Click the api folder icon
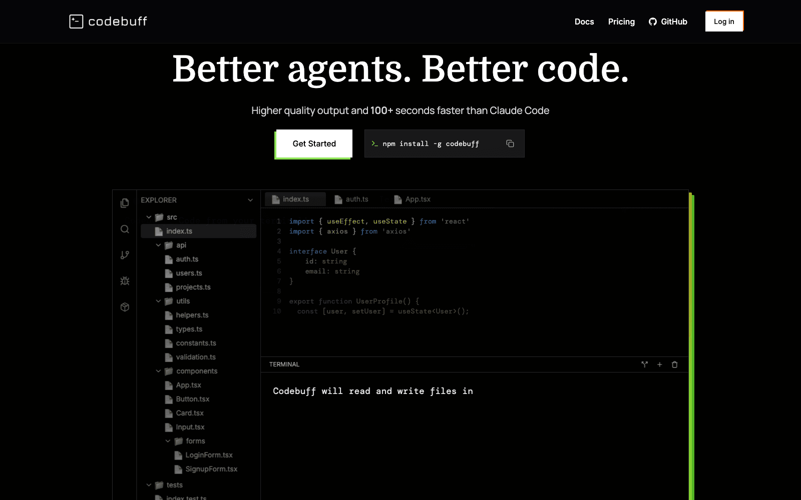This screenshot has height=500, width=801. click(x=169, y=245)
